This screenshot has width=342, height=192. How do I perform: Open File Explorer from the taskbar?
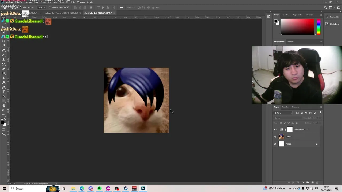coord(73,189)
